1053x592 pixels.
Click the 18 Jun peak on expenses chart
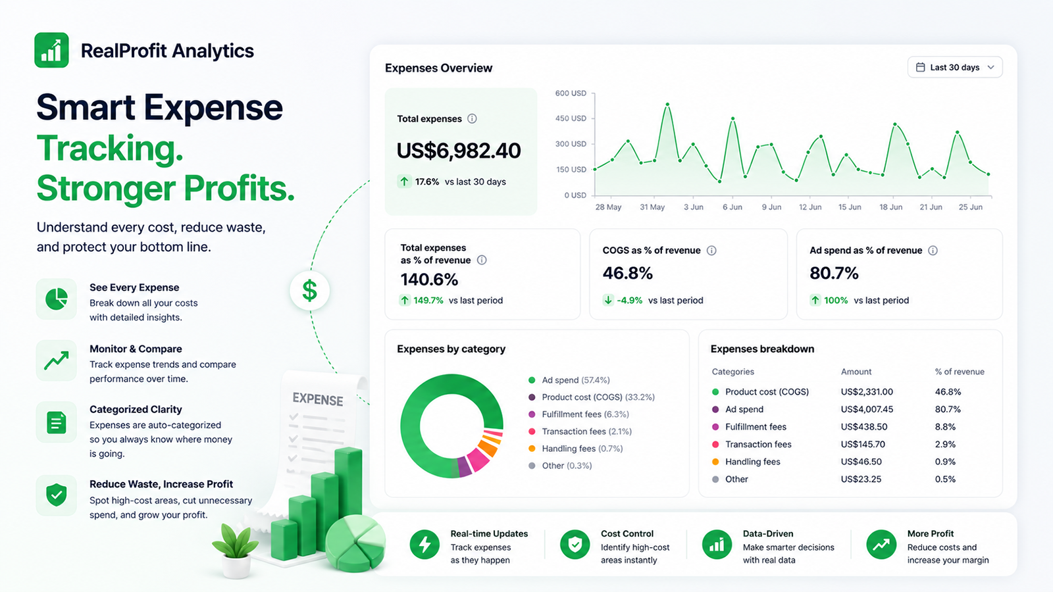point(895,124)
